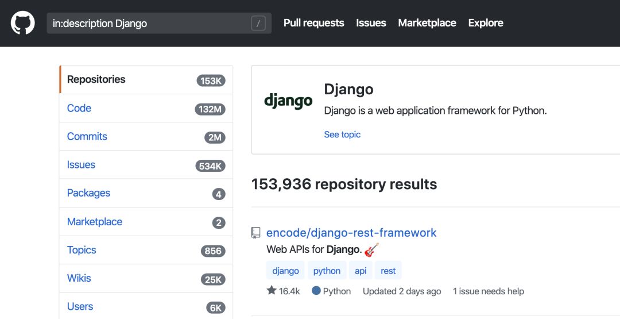The image size is (620, 319).
Task: Click the 25K count badge on Wikis
Action: pos(213,280)
